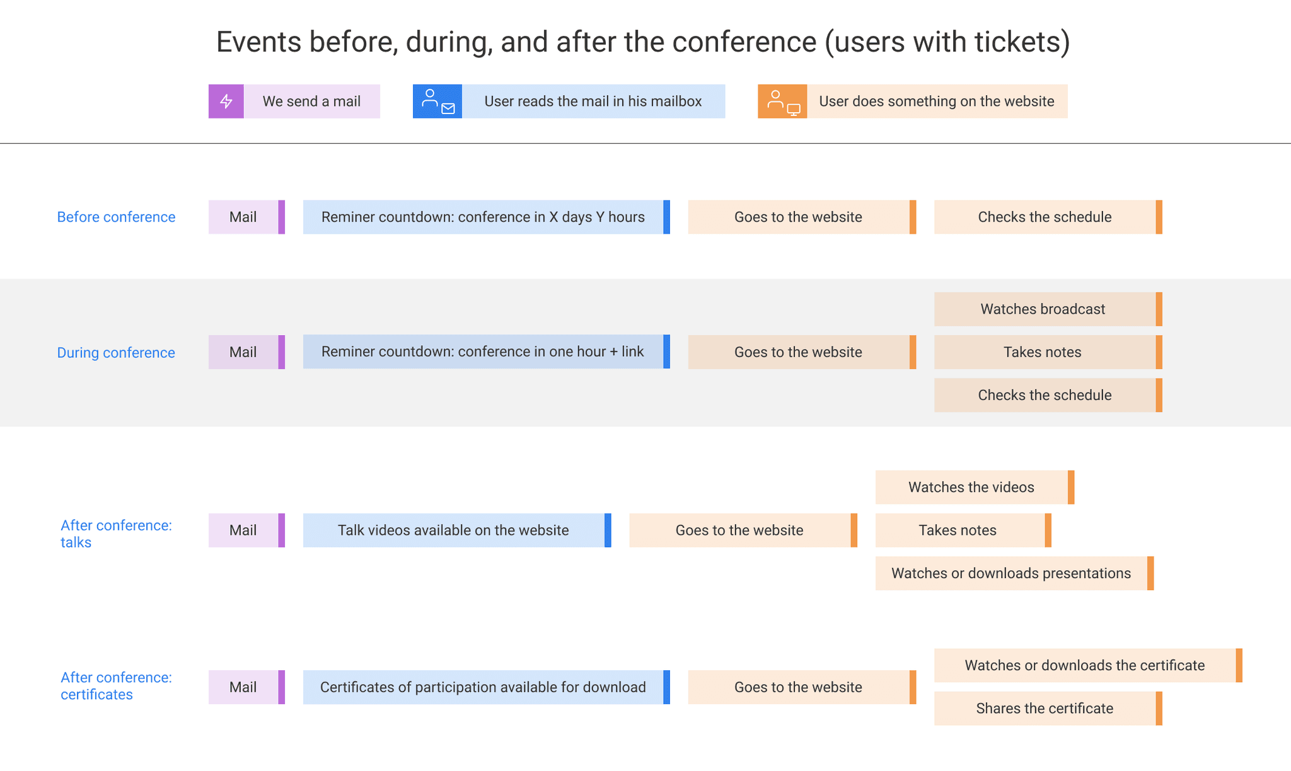Click the 'After conference: certificates' label
The height and width of the screenshot is (771, 1291).
[116, 686]
